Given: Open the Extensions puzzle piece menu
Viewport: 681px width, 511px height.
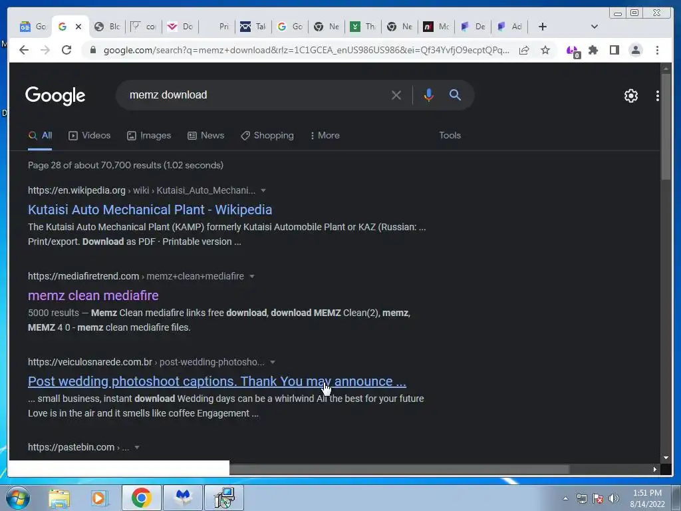Looking at the screenshot, I should pos(593,51).
